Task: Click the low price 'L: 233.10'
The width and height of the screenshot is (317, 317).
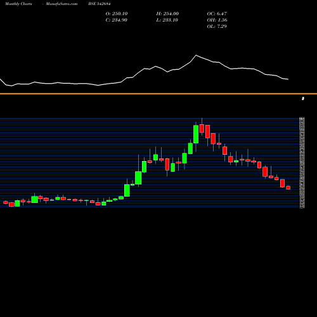Action: coord(167,20)
